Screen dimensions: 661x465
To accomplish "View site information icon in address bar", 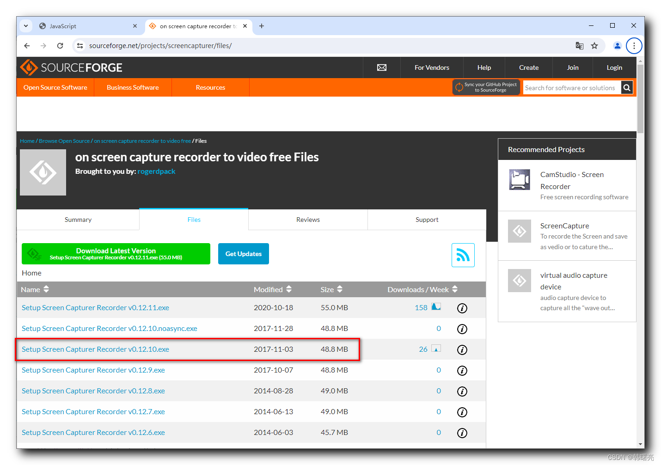I will pyautogui.click(x=80, y=46).
